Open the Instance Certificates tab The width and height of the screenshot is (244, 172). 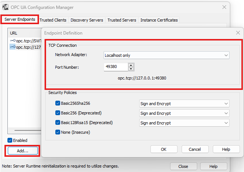click(x=159, y=20)
